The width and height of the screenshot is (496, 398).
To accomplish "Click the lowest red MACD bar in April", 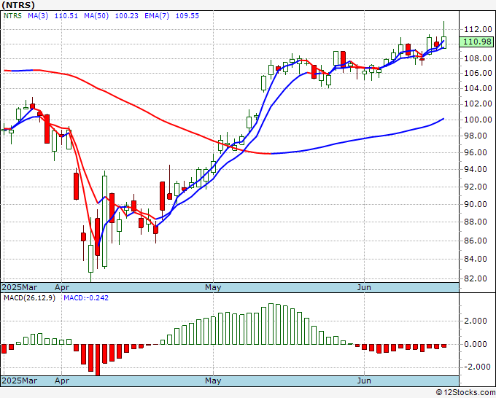I will (98, 360).
